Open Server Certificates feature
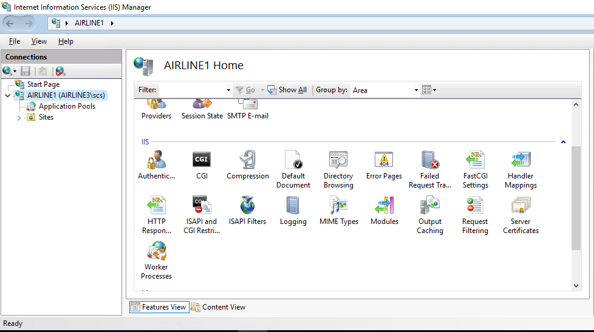This screenshot has width=594, height=332. [x=521, y=215]
